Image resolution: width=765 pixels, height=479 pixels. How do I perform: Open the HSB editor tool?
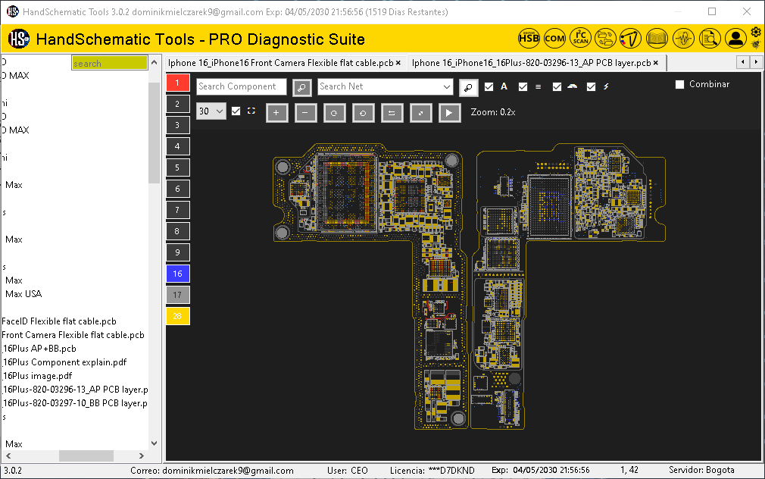pyautogui.click(x=529, y=37)
